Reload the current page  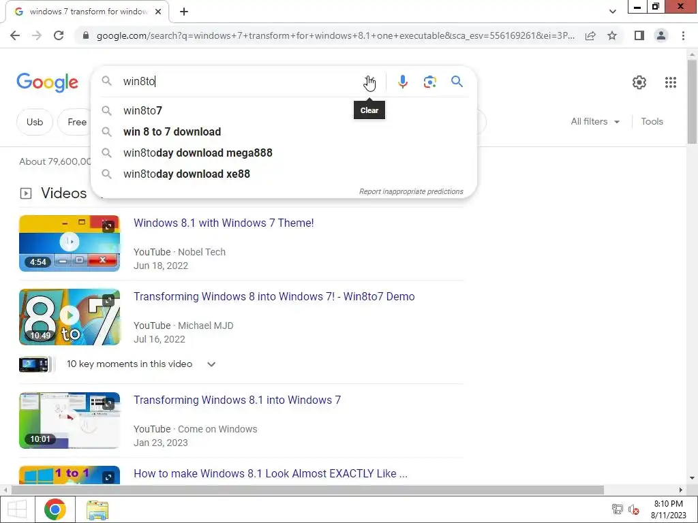(59, 35)
